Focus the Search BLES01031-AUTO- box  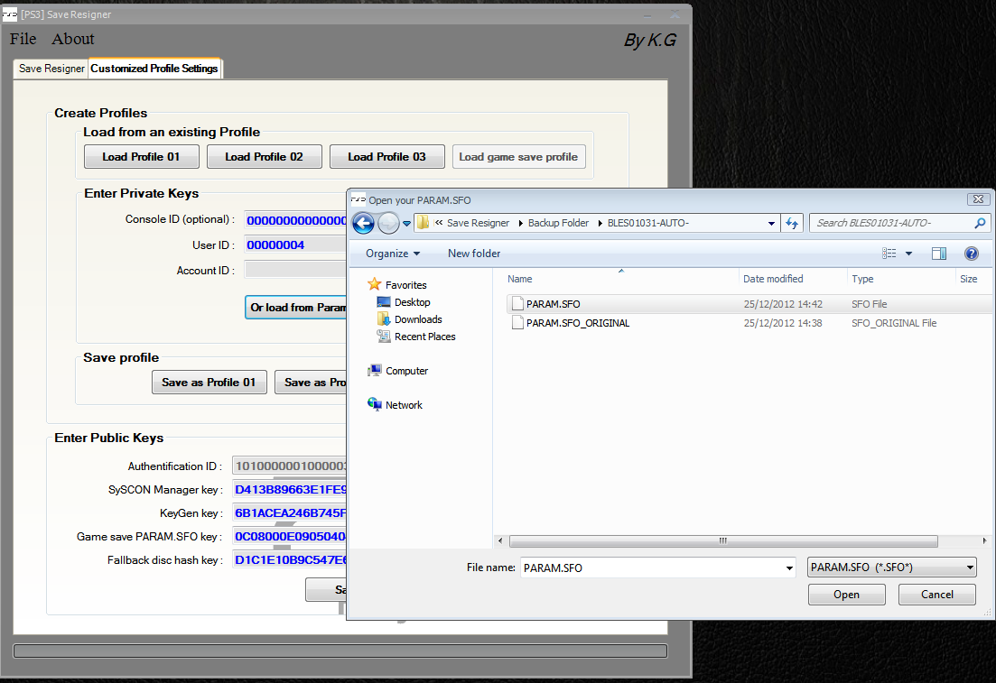pos(892,223)
